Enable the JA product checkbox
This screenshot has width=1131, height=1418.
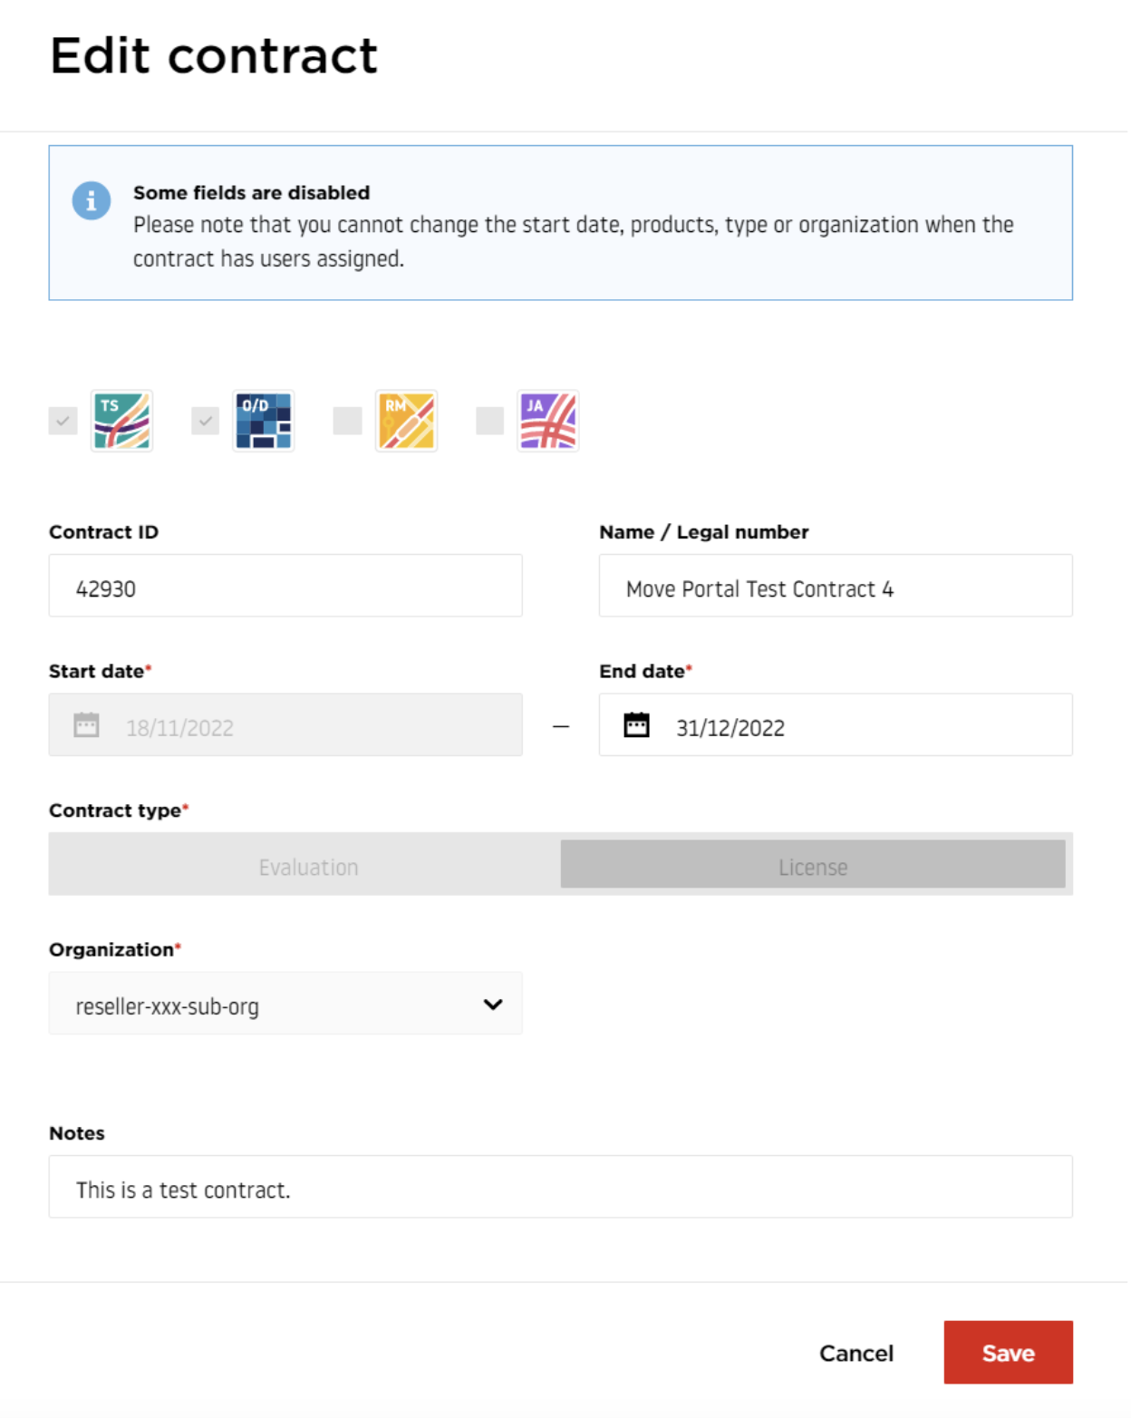click(x=490, y=421)
